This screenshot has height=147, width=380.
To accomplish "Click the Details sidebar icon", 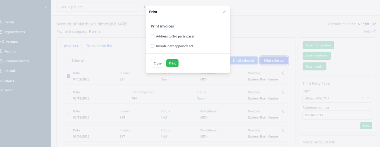I will pos(1,22).
